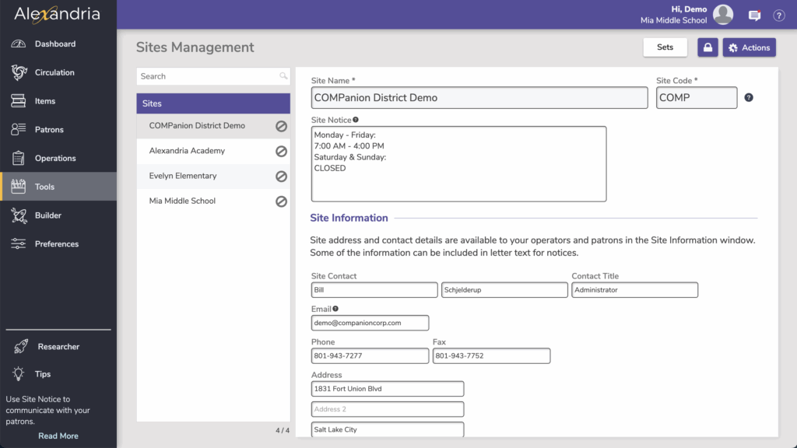The height and width of the screenshot is (448, 797).
Task: Click blocked icon for Evelyn Elementary
Action: (281, 177)
